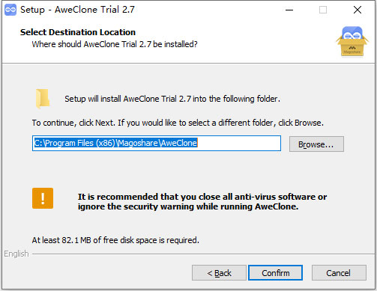Close the AweClone setup window

(x=358, y=10)
